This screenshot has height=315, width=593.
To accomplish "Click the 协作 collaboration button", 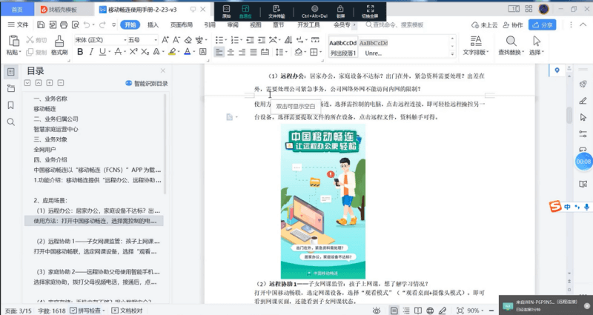I will 512,25.
